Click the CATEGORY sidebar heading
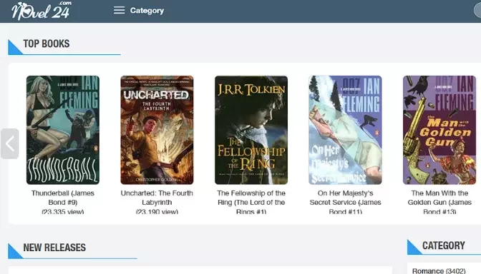Image resolution: width=481 pixels, height=274 pixels. point(444,245)
